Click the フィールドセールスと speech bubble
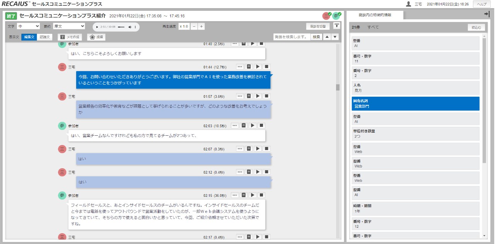Screen dimensions: 495x244 [x=167, y=214]
